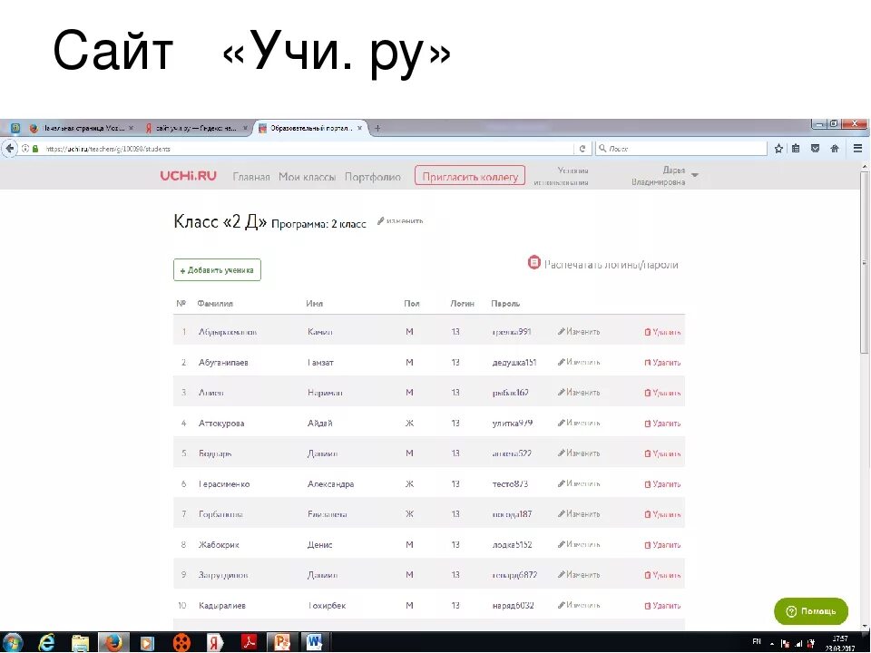The image size is (871, 653).
Task: Click the browser back arrow button
Action: [9, 148]
